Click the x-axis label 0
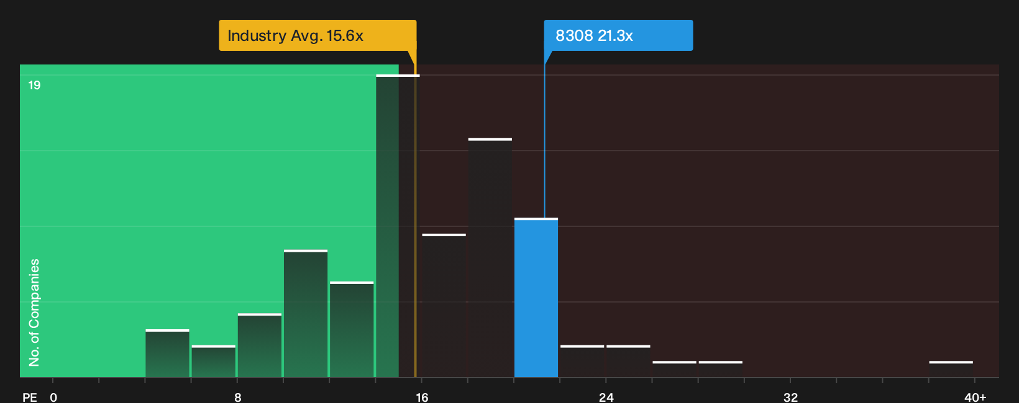This screenshot has width=1019, height=403. 53,397
